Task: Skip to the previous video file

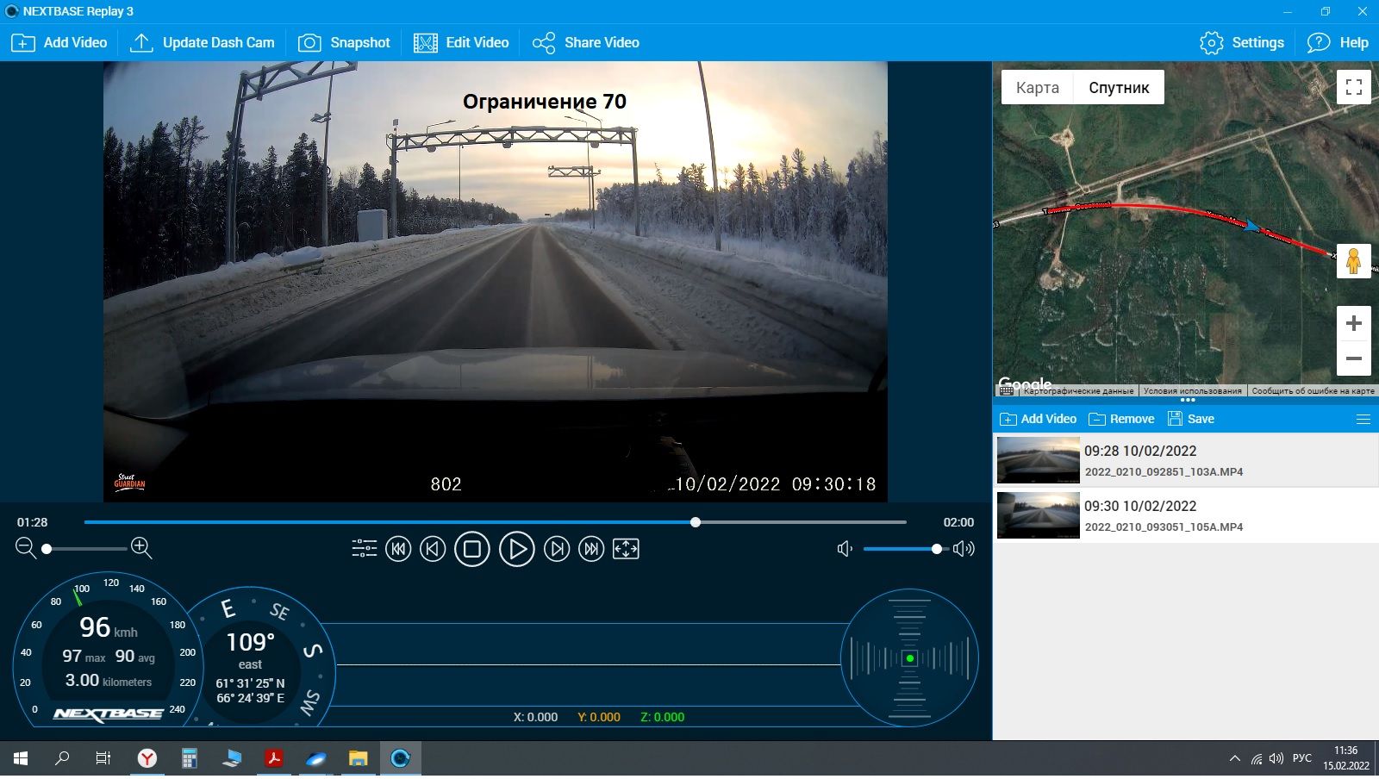Action: click(398, 549)
